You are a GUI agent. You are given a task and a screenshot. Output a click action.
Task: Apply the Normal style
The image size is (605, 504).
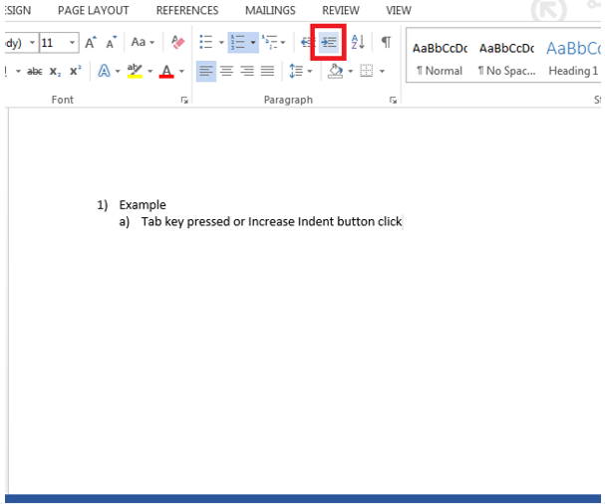coord(440,59)
